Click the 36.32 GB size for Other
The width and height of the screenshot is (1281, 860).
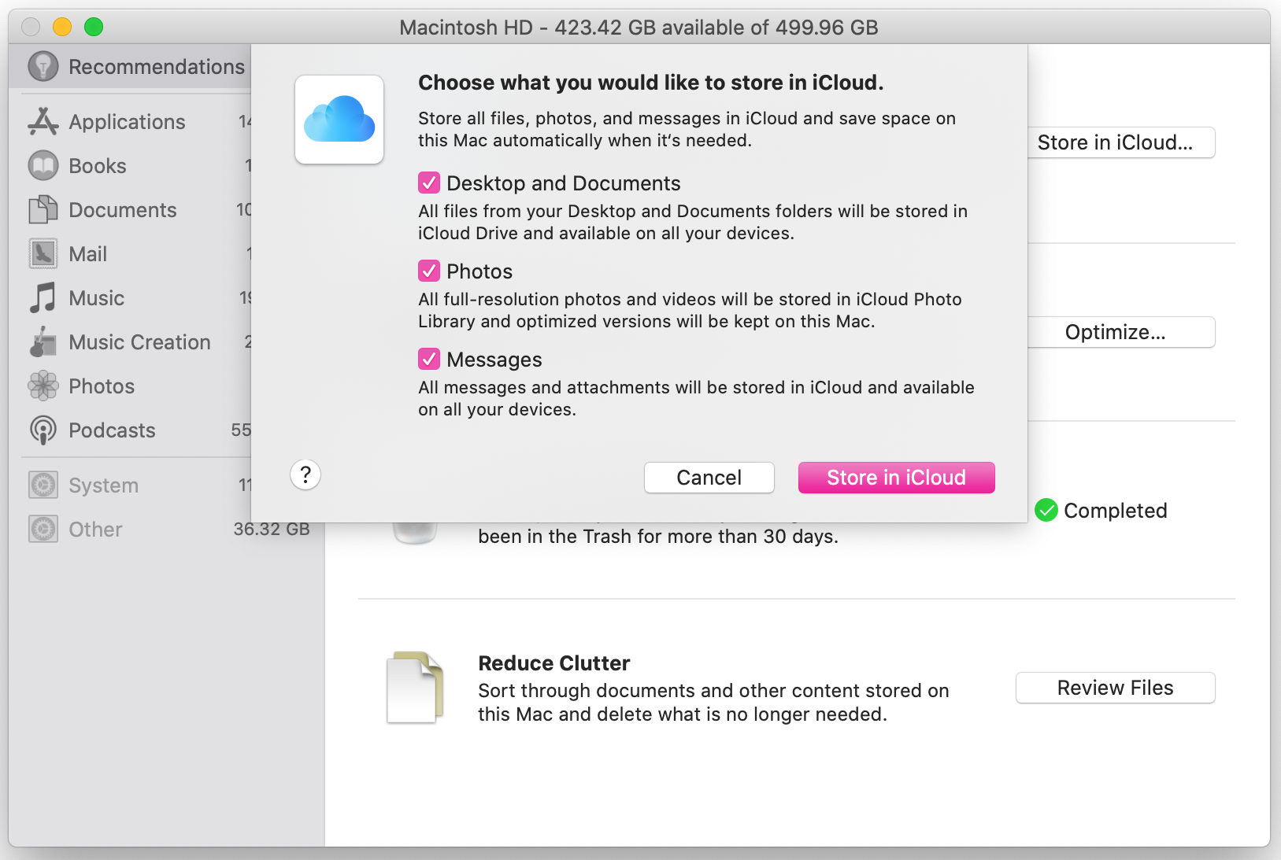pos(272,529)
